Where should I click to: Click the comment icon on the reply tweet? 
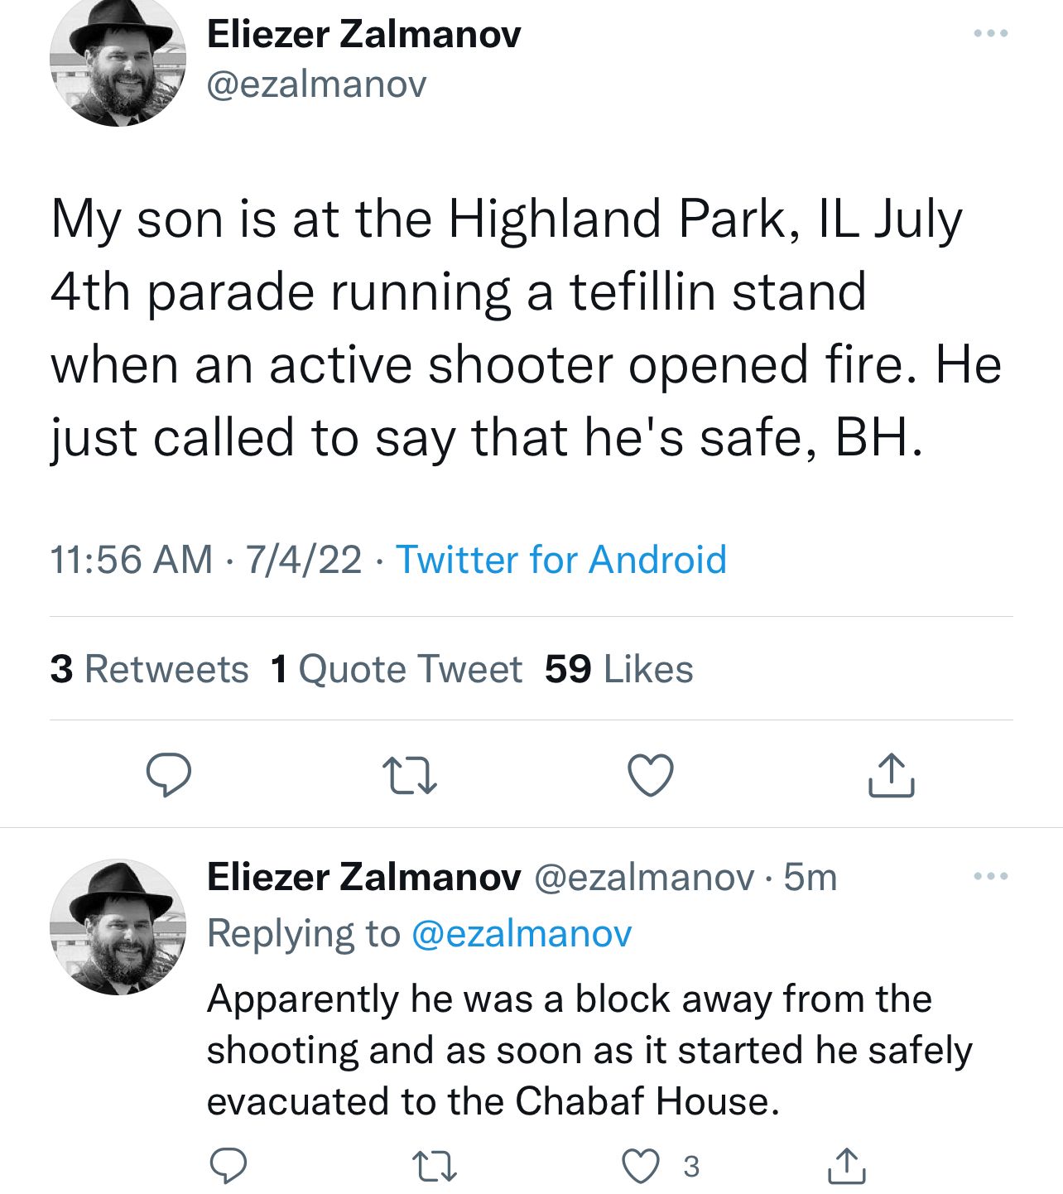click(228, 1166)
